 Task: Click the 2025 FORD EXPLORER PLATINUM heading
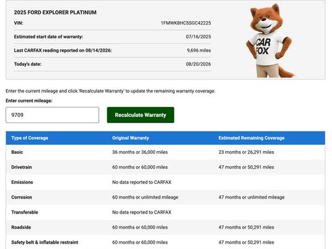(55, 12)
